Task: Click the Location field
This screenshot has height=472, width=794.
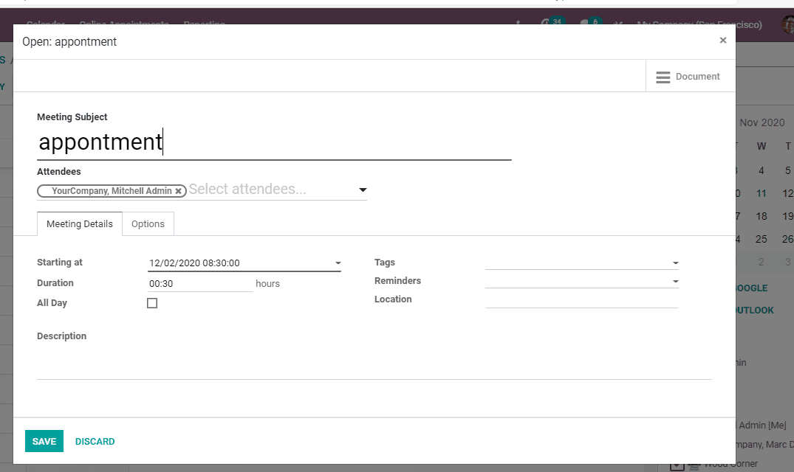Action: coord(581,300)
